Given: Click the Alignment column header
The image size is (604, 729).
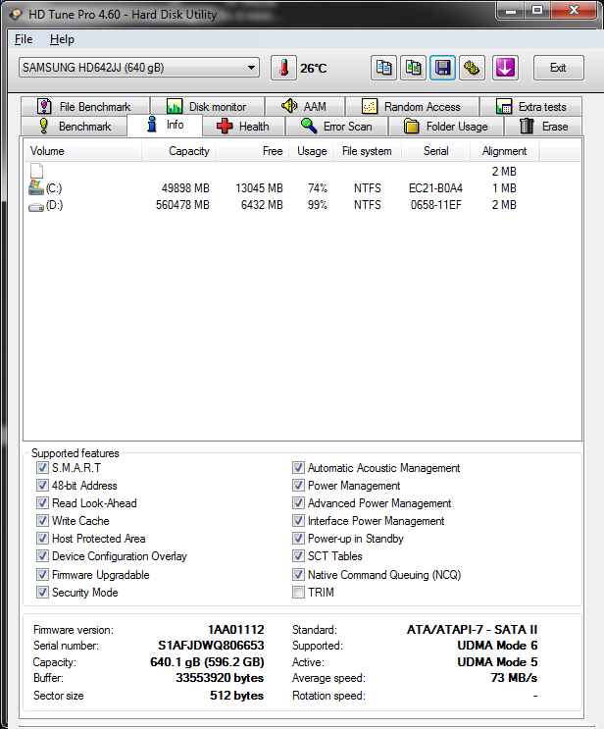Looking at the screenshot, I should click(x=505, y=151).
